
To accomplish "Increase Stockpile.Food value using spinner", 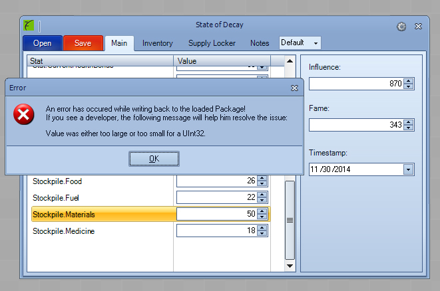I will tap(262, 178).
